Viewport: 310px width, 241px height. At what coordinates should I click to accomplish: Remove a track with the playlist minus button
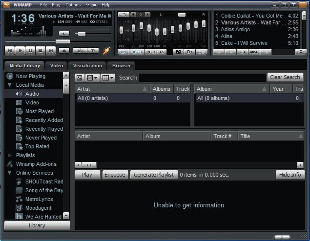[231, 52]
